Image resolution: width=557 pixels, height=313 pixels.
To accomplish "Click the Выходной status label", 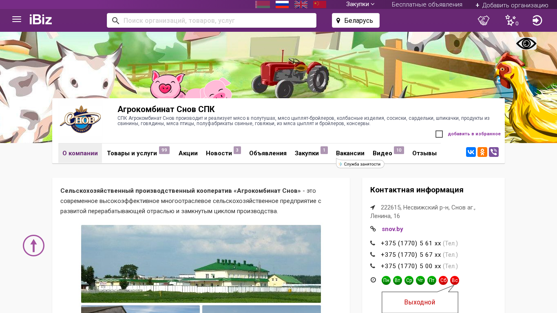I will click(x=420, y=302).
